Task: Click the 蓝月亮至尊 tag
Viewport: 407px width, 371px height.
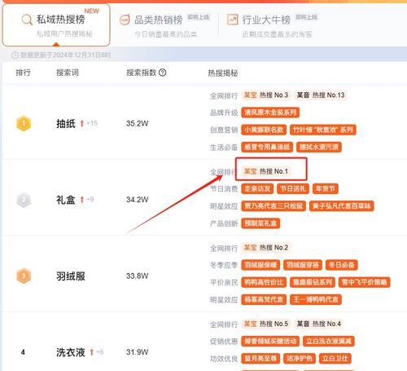Action: 260,359
